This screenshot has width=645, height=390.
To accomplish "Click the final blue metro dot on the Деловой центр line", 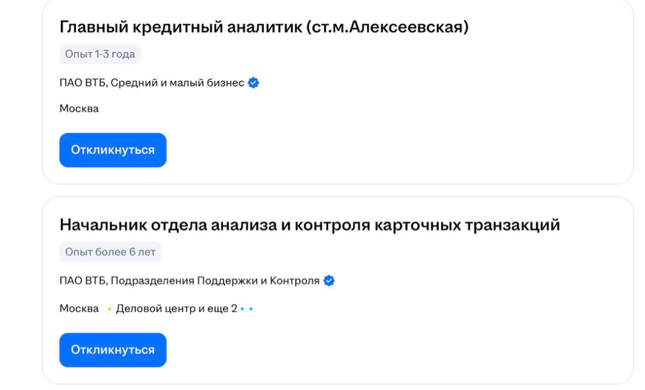I will coord(251,309).
